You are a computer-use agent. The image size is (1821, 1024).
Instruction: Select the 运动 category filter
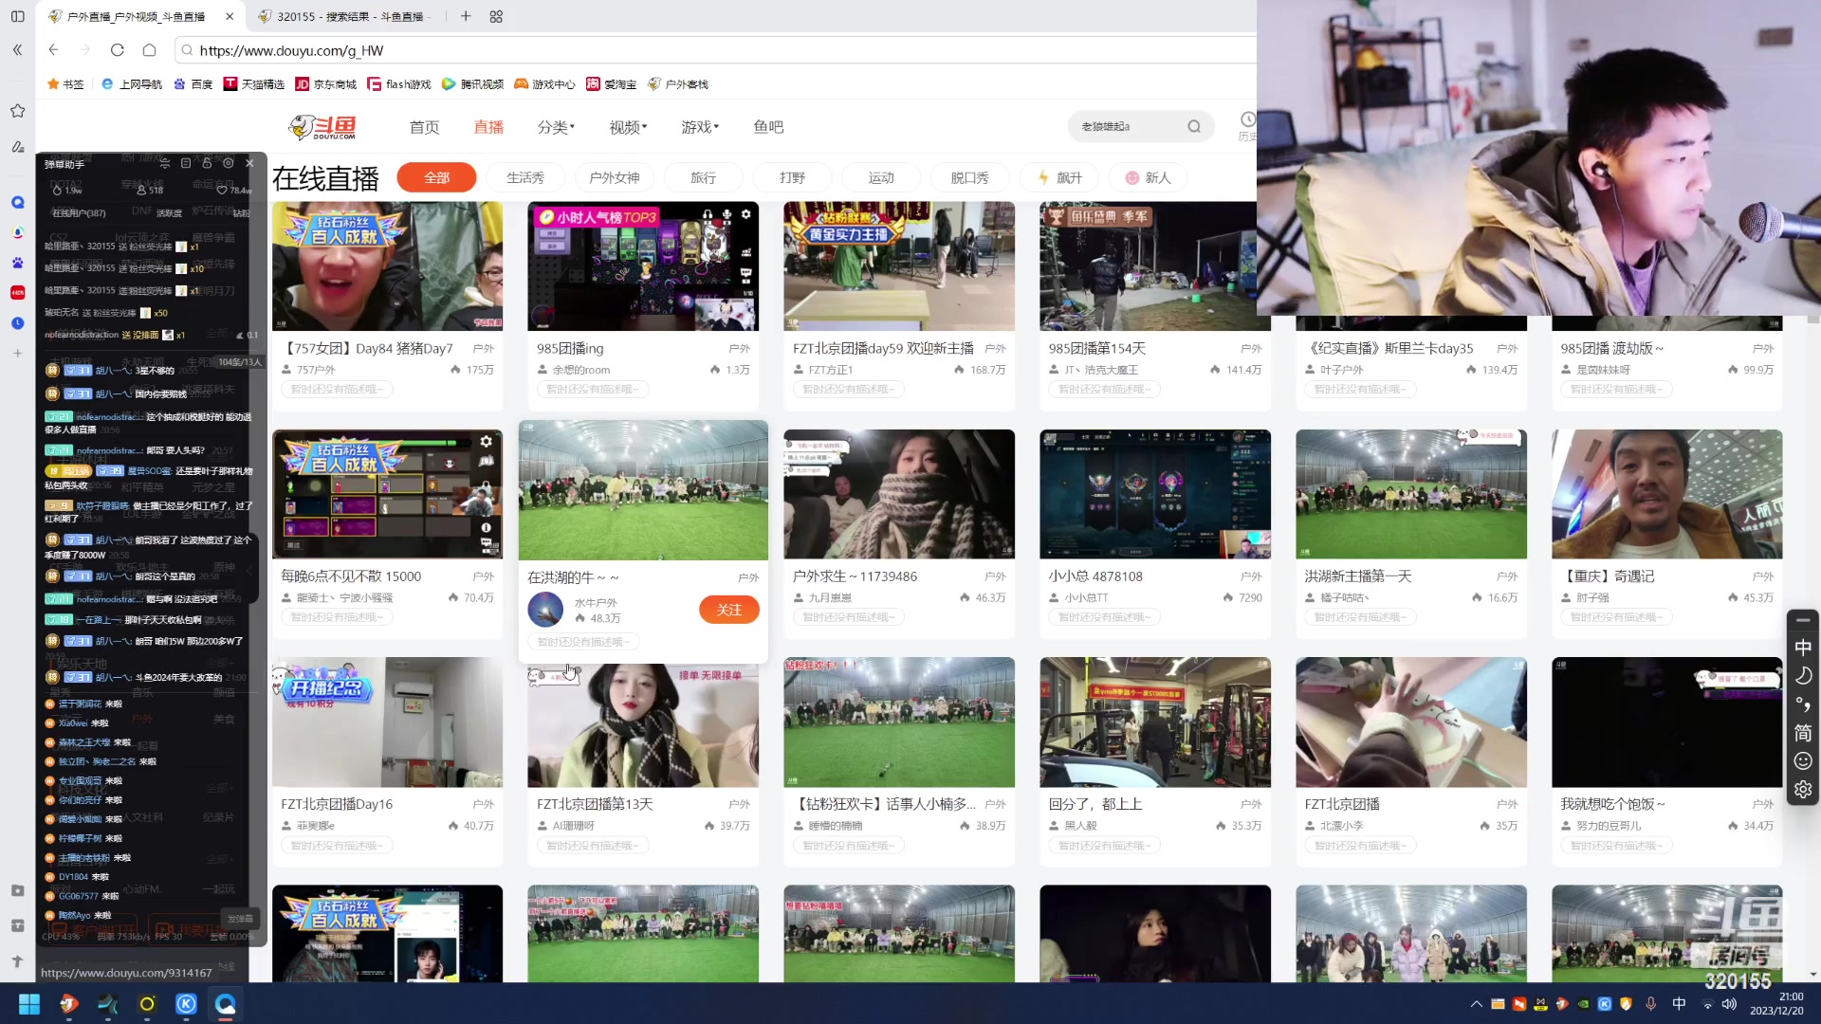(x=881, y=177)
